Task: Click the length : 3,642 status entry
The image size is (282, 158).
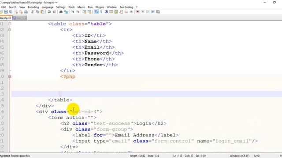Action: tap(137, 156)
